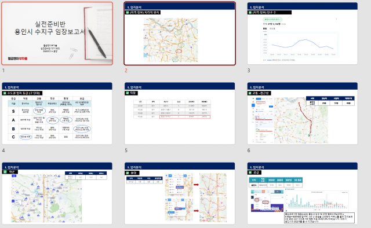This screenshot has height=228, width=371.
Task: Click slide number label "3"
Action: pos(249,71)
